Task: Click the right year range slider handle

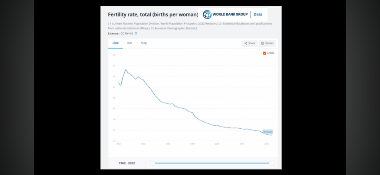Action: pyautogui.click(x=271, y=163)
